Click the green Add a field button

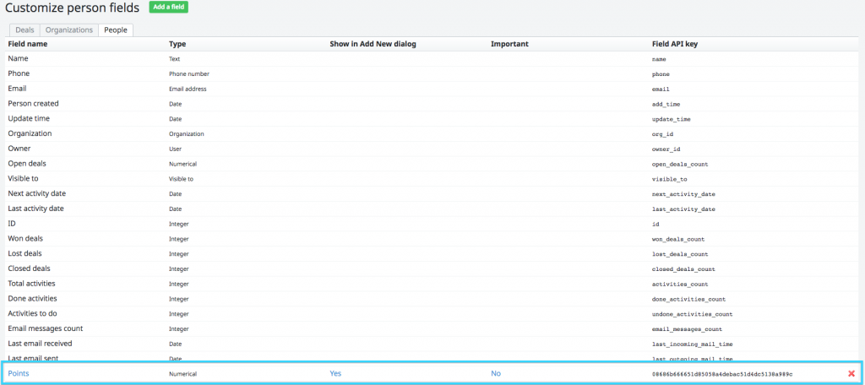pos(169,8)
